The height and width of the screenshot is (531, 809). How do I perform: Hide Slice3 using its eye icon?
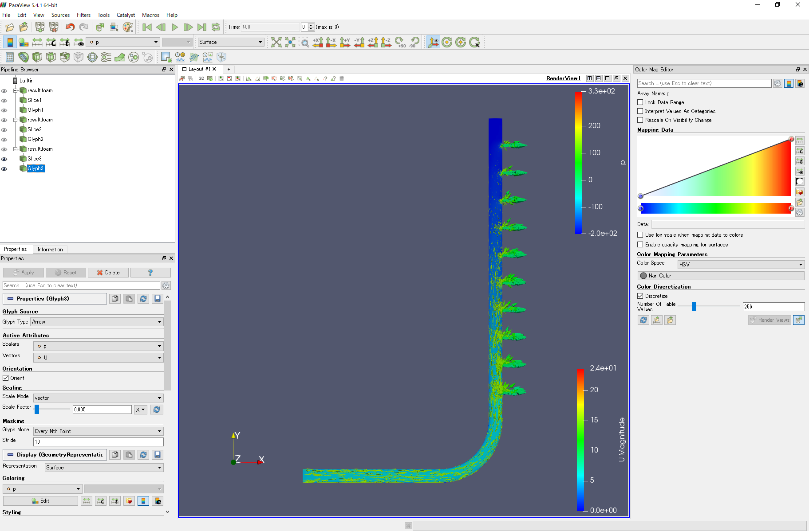pos(4,159)
